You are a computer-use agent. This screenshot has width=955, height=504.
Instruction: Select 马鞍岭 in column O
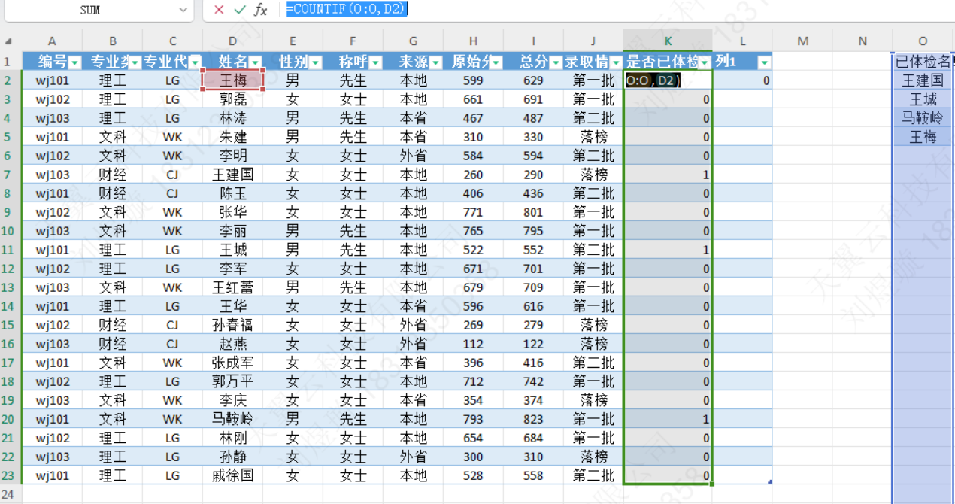point(923,118)
